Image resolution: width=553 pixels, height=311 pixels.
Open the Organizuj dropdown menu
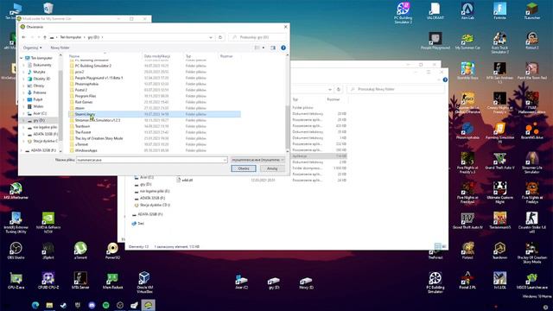point(32,48)
